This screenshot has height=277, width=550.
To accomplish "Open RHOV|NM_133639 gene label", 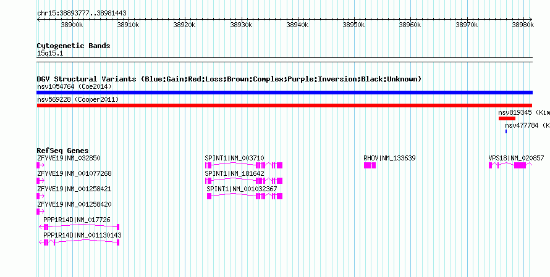I will (x=390, y=158).
